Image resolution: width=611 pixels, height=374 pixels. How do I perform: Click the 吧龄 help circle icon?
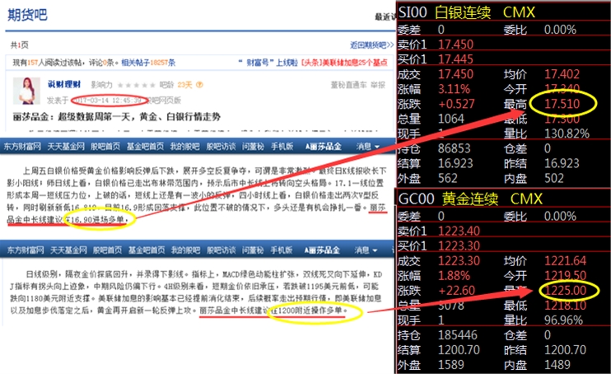tap(199, 85)
